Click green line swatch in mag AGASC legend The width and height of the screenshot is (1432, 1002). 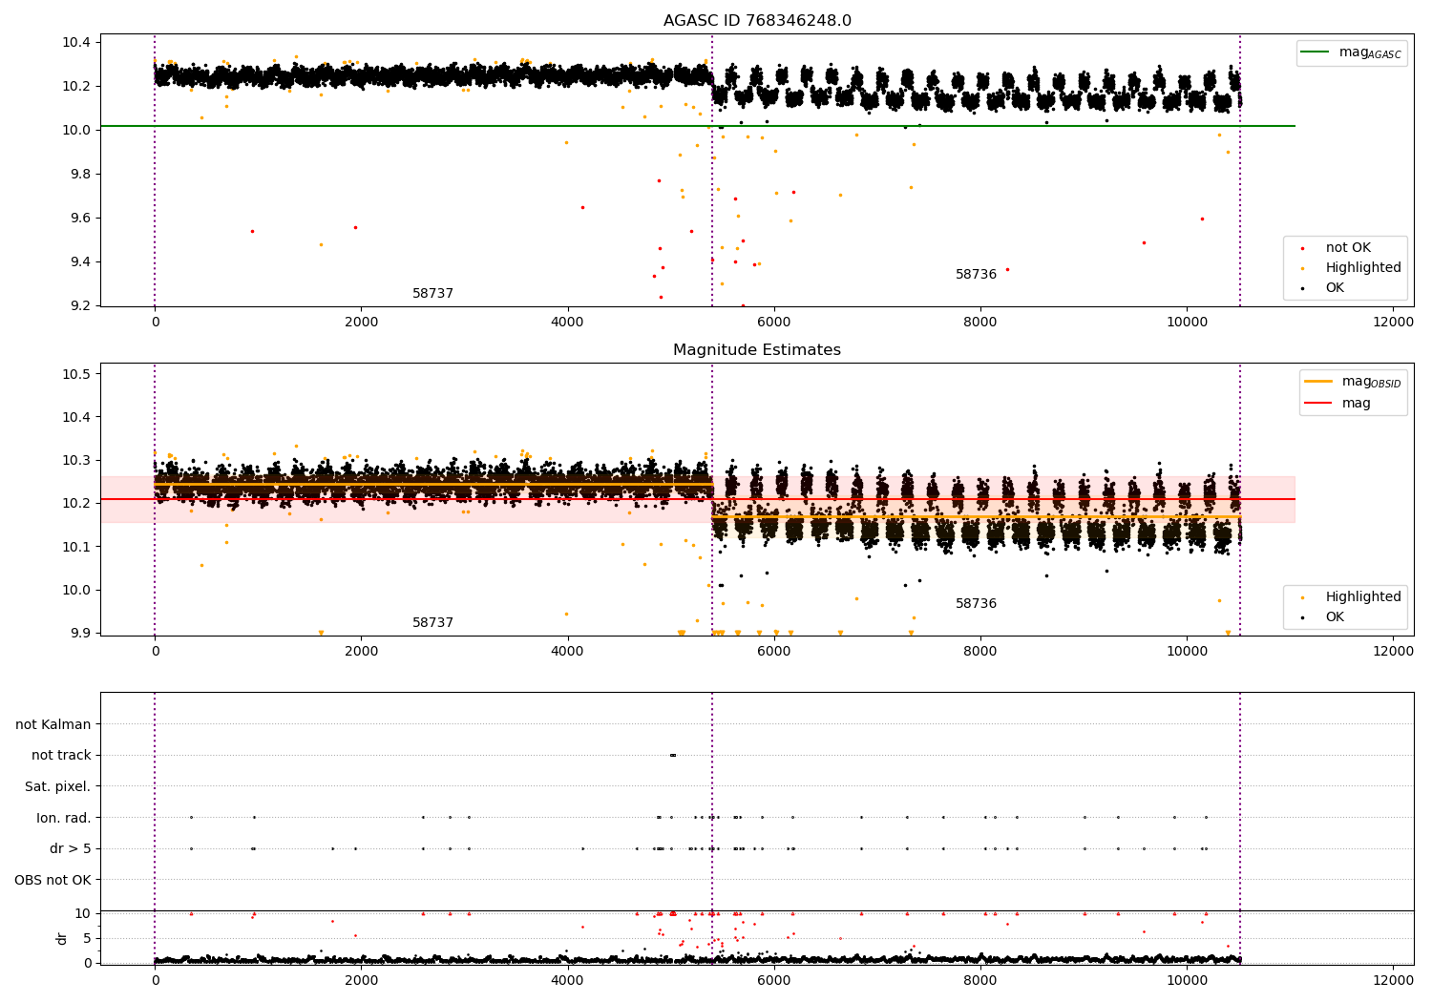pyautogui.click(x=1316, y=52)
